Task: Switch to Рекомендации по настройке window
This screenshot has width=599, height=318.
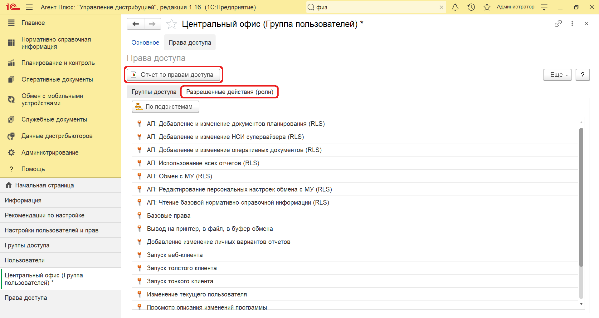Action: (60, 215)
